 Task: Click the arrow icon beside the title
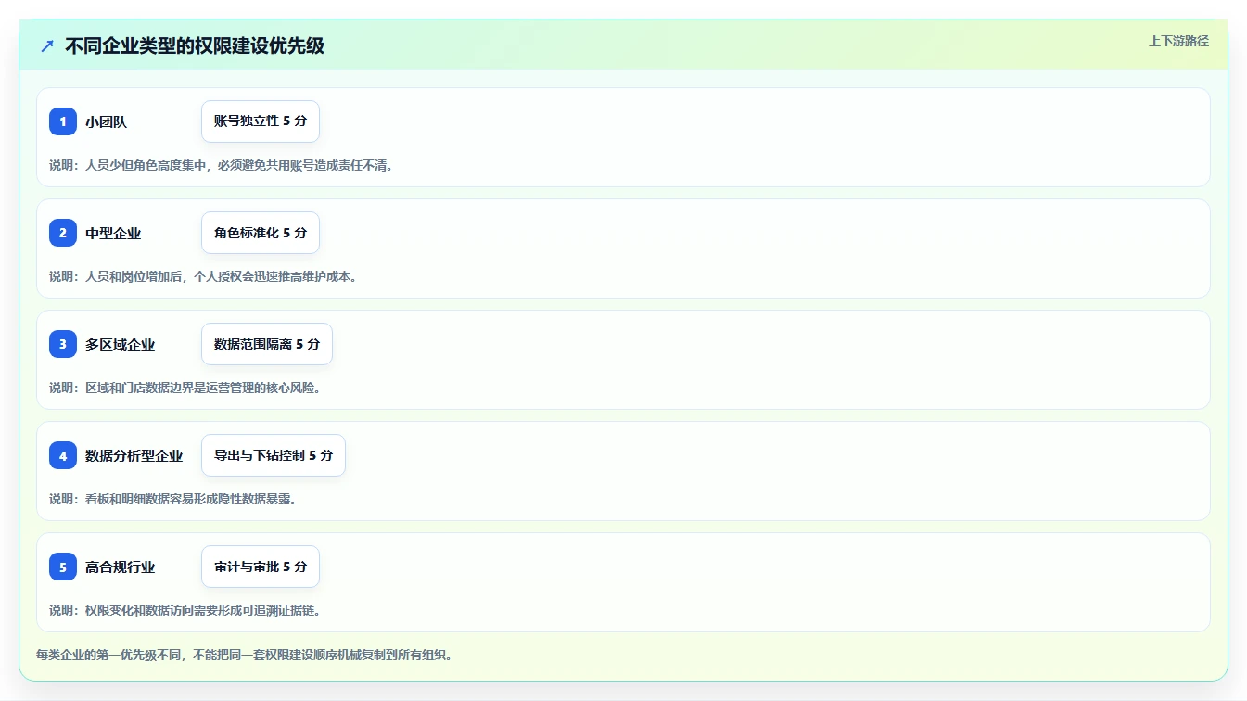pyautogui.click(x=47, y=45)
